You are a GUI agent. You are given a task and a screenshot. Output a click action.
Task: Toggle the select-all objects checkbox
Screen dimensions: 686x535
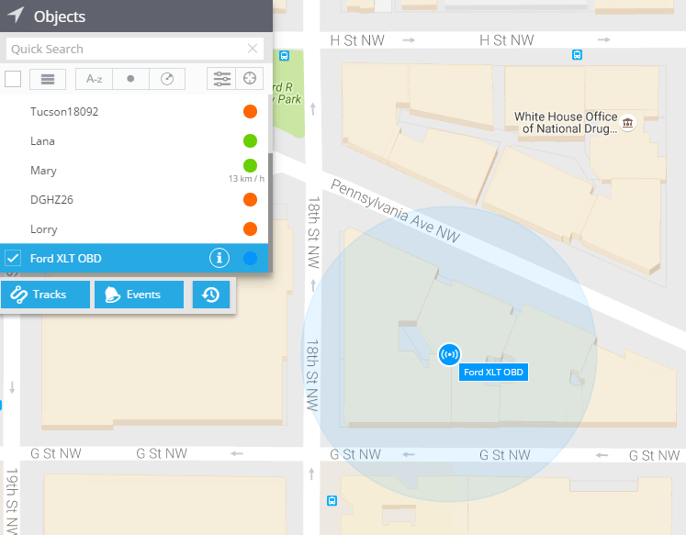tap(13, 79)
